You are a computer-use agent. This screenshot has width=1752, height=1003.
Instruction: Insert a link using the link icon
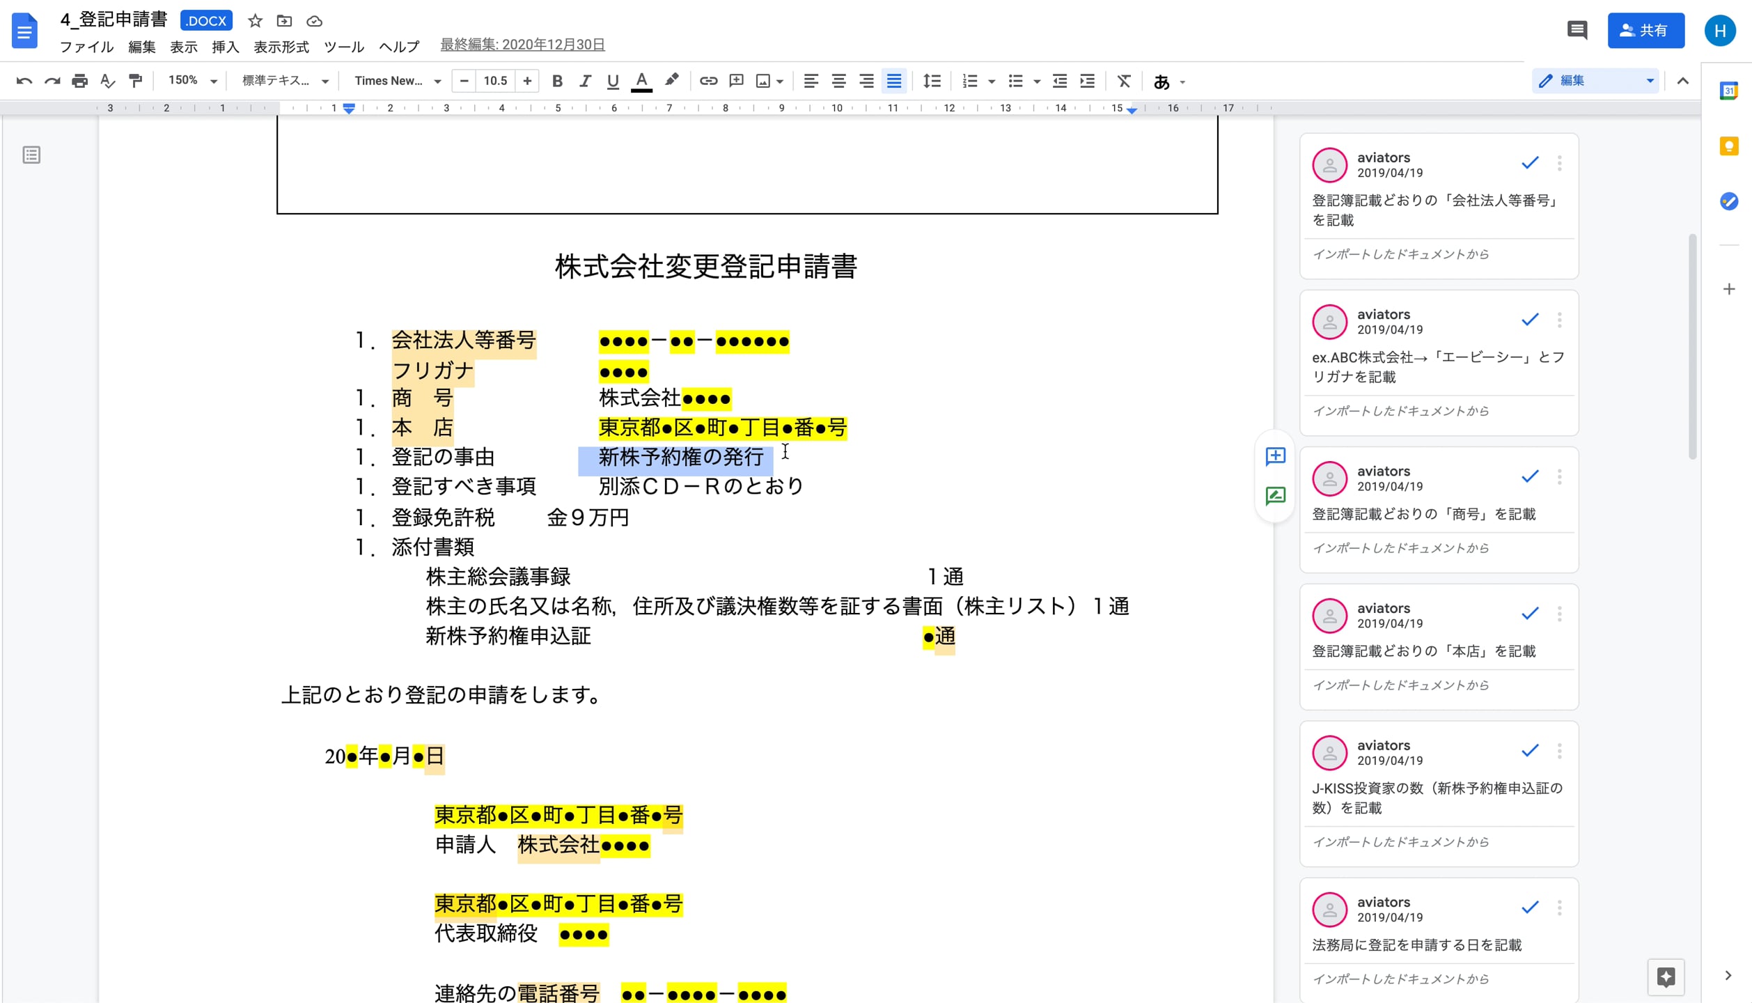pyautogui.click(x=709, y=81)
